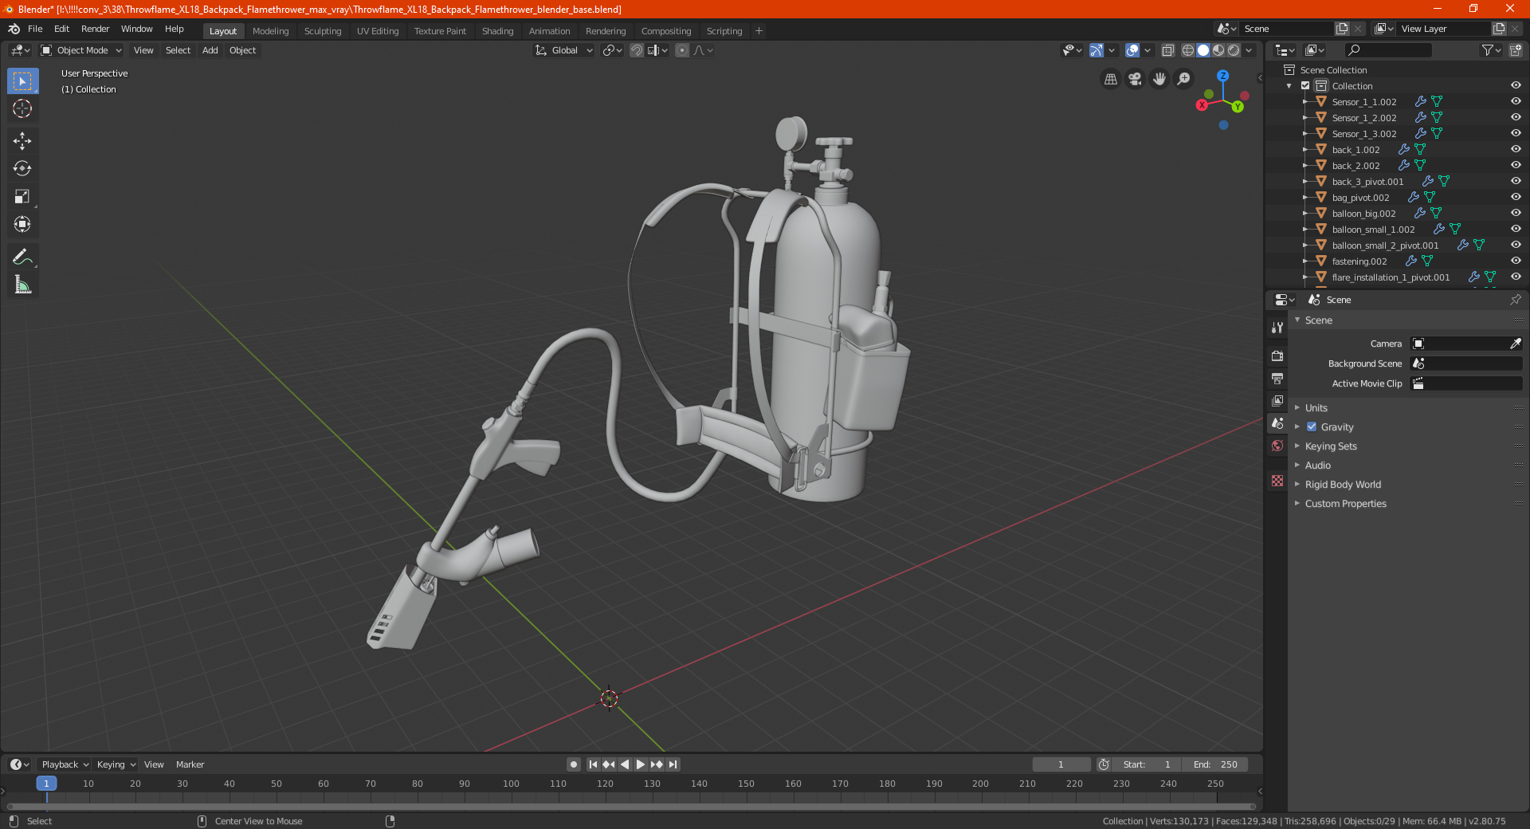Viewport: 1530px width, 829px height.
Task: Uncheck the Collection exclude checkbox
Action: 1305,85
